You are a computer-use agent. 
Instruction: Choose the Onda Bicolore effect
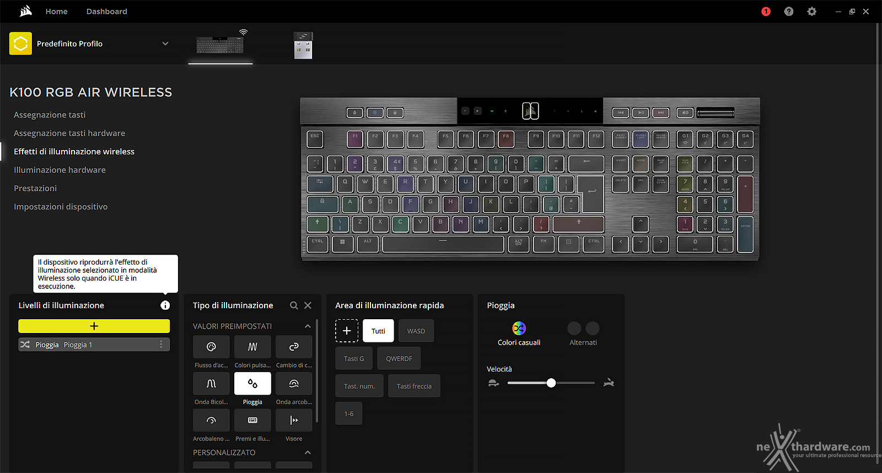tap(211, 383)
